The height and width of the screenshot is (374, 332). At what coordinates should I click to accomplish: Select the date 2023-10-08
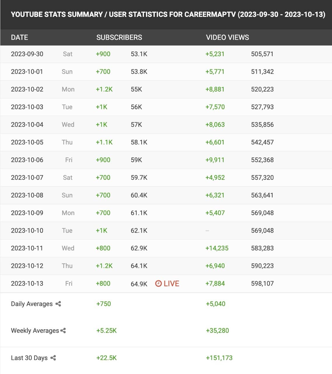point(27,195)
